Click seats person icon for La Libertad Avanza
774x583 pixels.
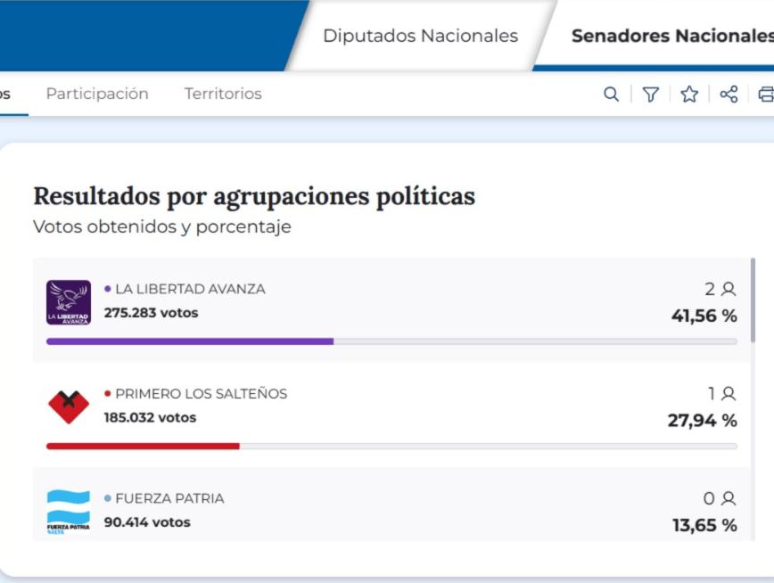(x=729, y=289)
